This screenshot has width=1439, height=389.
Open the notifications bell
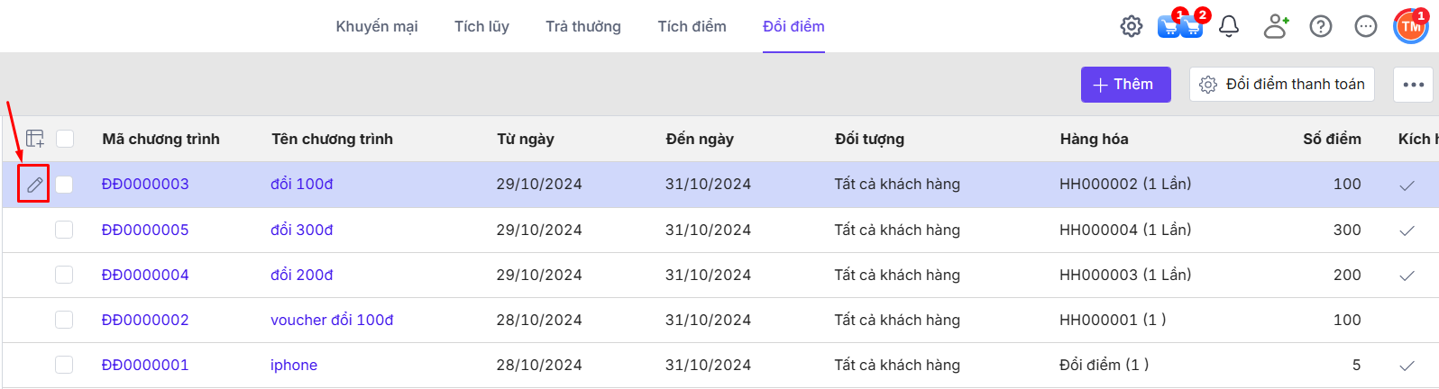(1228, 26)
